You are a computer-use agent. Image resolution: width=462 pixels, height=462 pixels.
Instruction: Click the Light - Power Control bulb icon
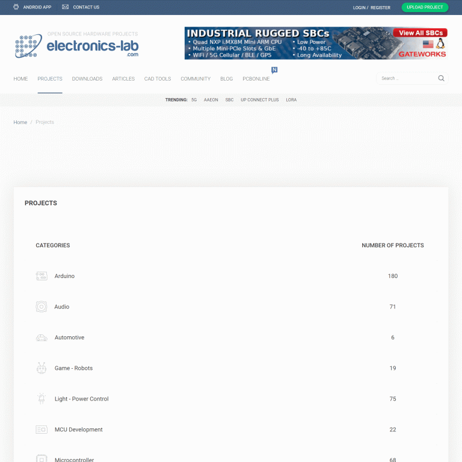click(41, 399)
